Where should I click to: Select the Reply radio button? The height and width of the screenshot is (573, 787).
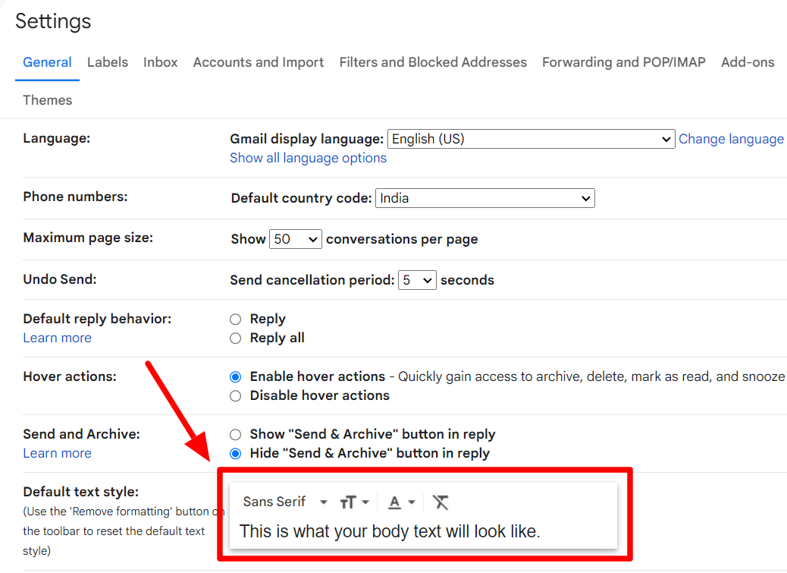pyautogui.click(x=235, y=320)
